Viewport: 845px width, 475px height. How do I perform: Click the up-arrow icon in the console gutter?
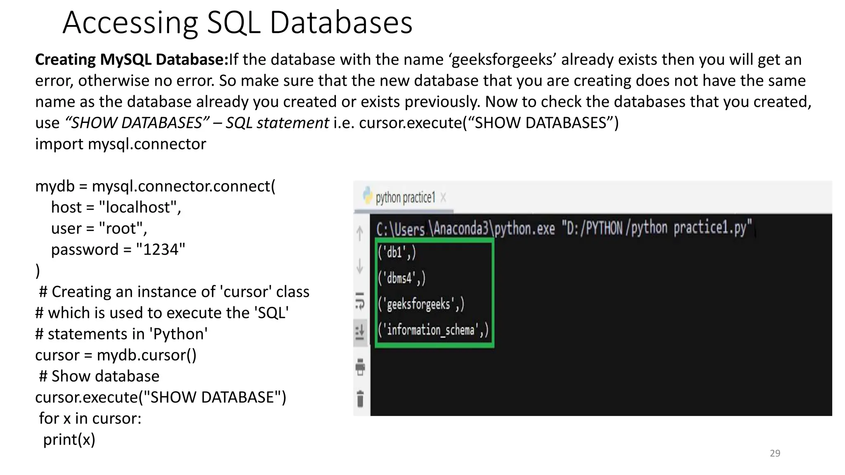coord(360,233)
